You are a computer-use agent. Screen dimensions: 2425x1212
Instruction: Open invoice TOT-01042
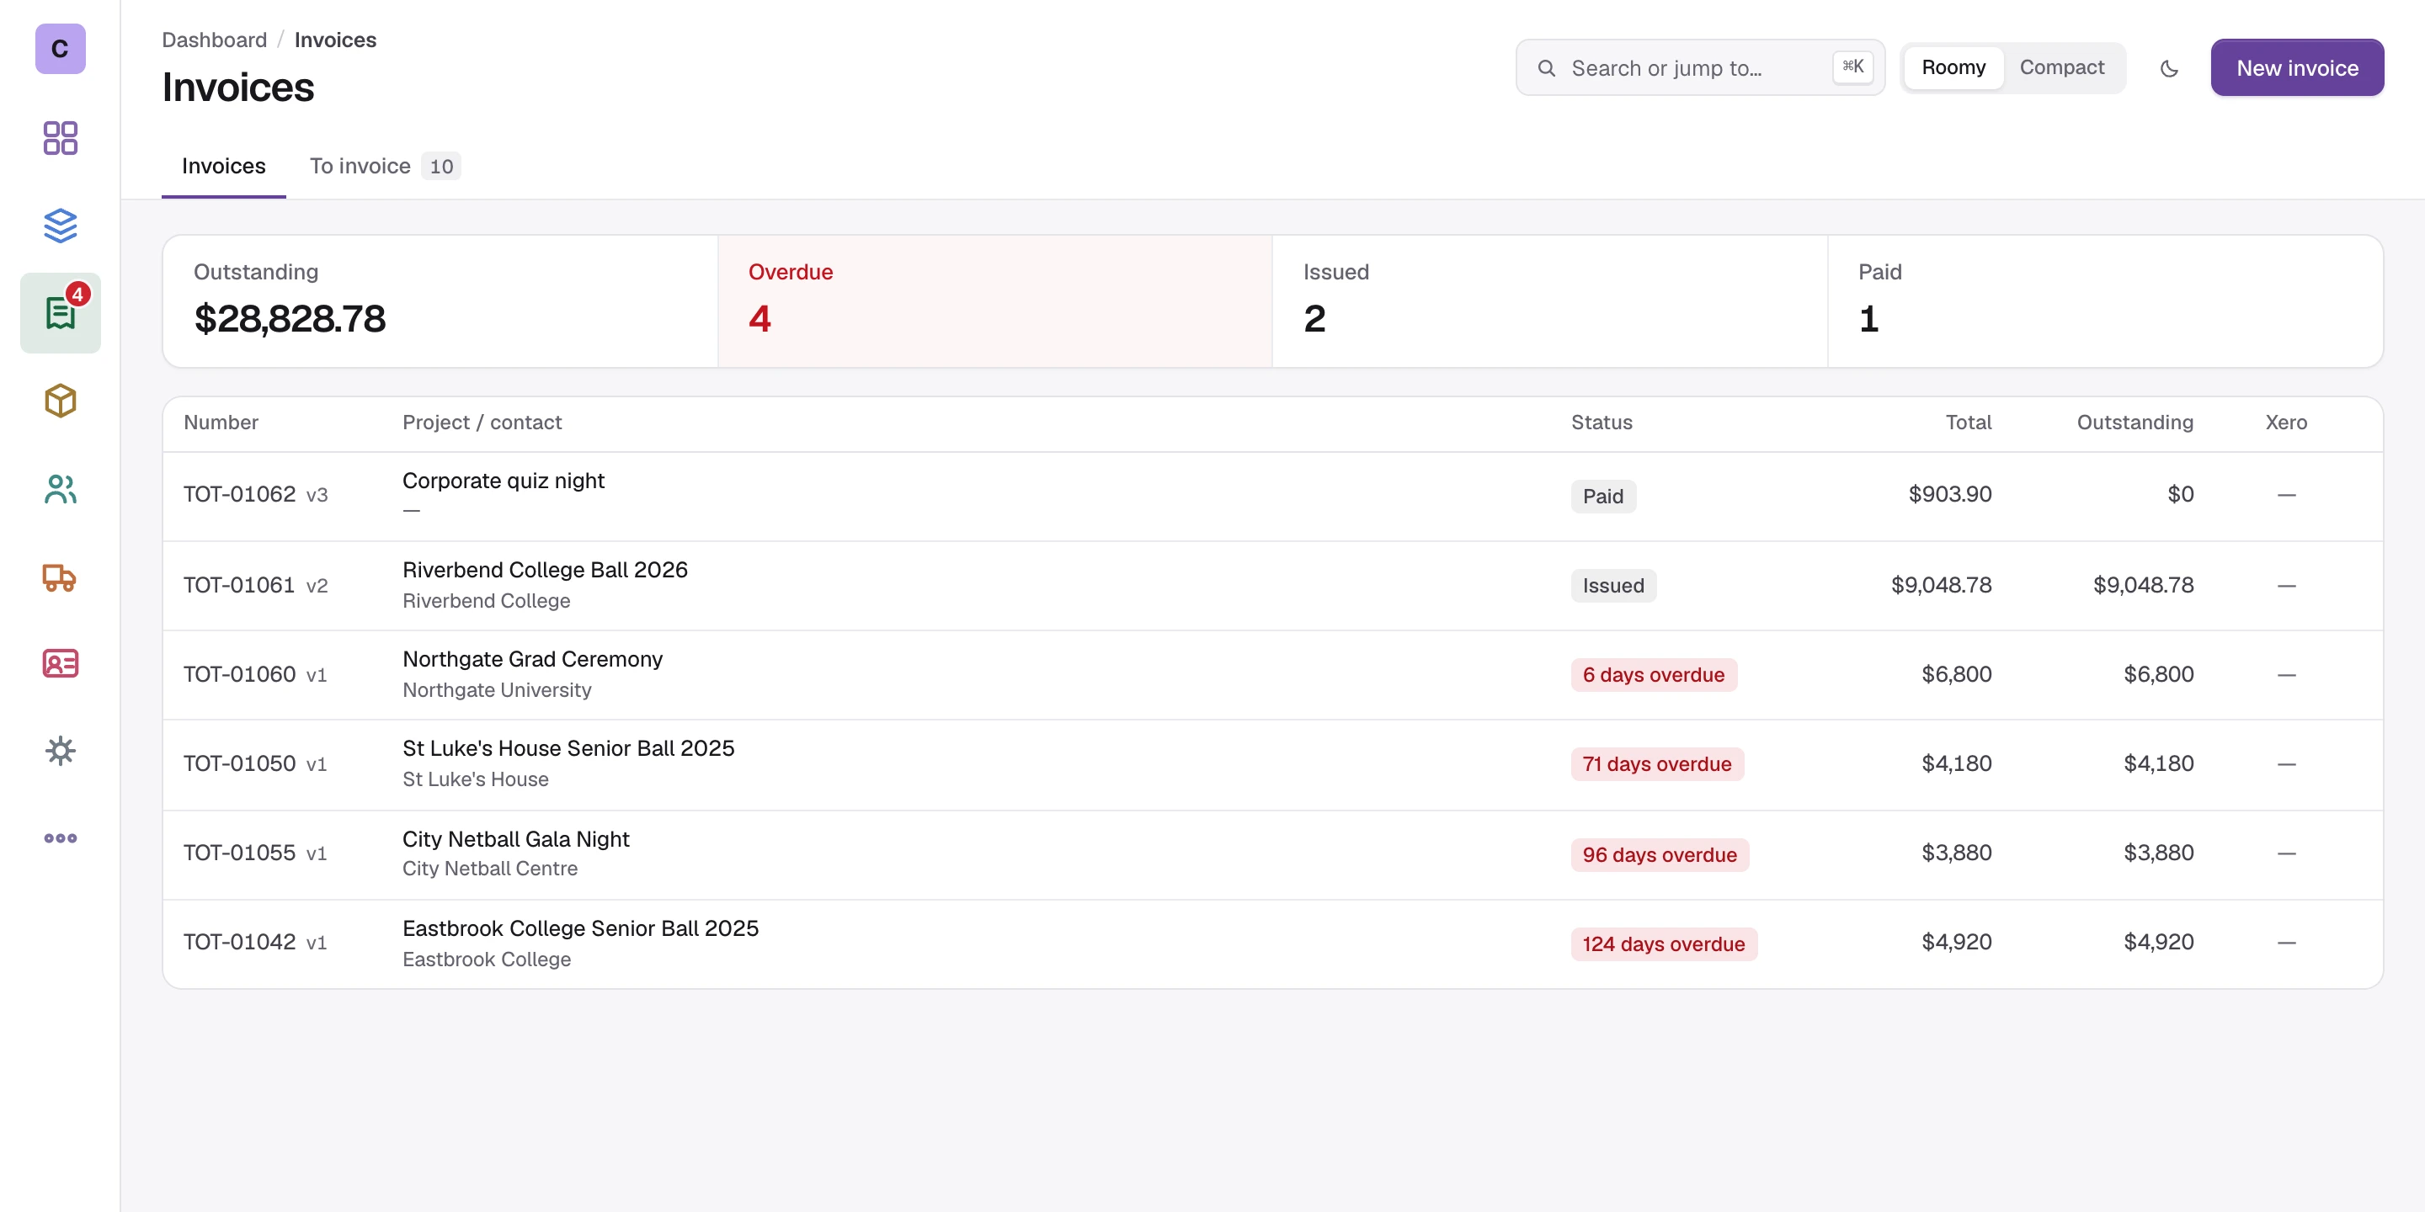[1273, 943]
